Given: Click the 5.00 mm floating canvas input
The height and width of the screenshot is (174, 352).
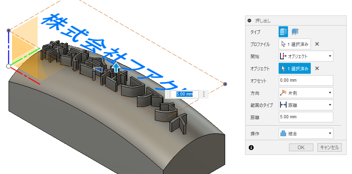Looking at the screenshot, I should pos(185,94).
